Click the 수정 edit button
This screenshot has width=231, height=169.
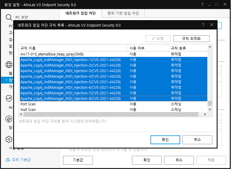coord(158,39)
